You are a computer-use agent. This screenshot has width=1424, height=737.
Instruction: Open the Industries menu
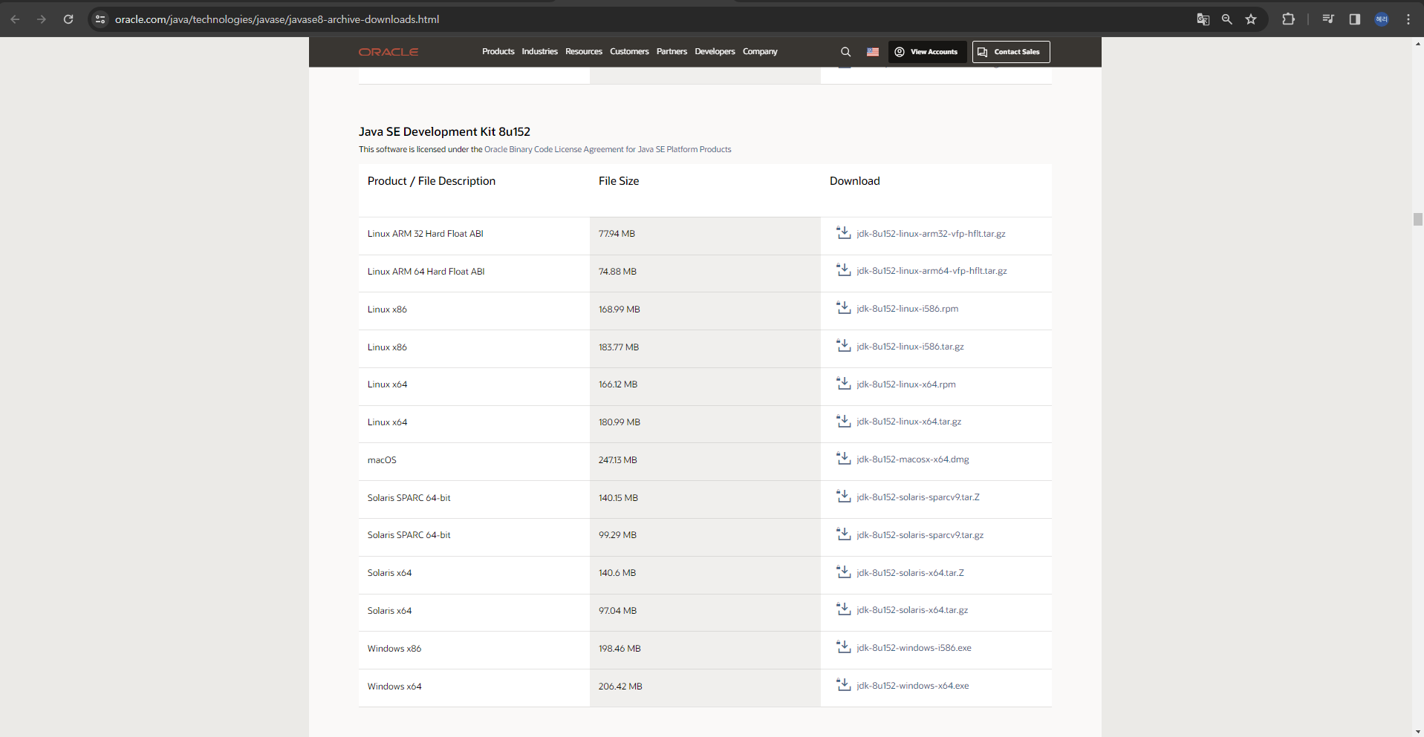coord(539,52)
